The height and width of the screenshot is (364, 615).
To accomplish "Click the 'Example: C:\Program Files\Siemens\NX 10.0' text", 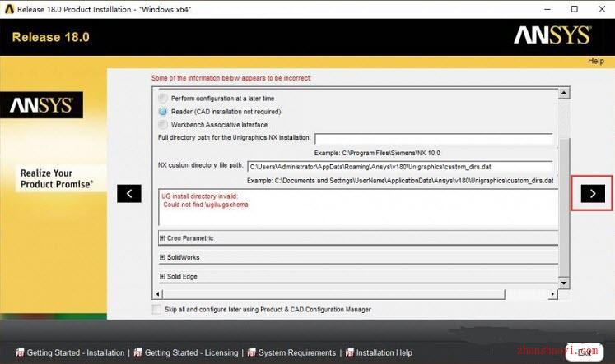I will (x=377, y=153).
